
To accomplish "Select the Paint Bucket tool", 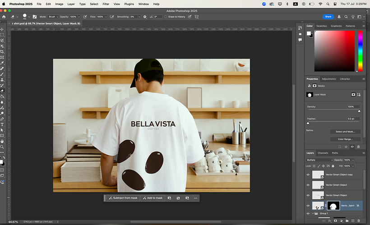I will pyautogui.click(x=2, y=96).
